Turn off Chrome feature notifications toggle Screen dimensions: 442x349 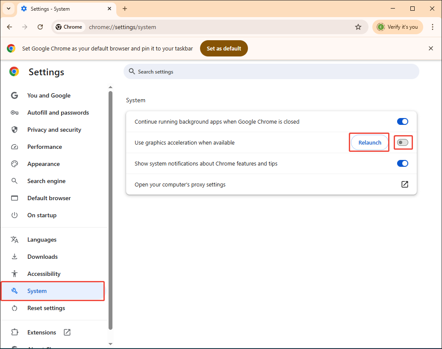tap(402, 163)
